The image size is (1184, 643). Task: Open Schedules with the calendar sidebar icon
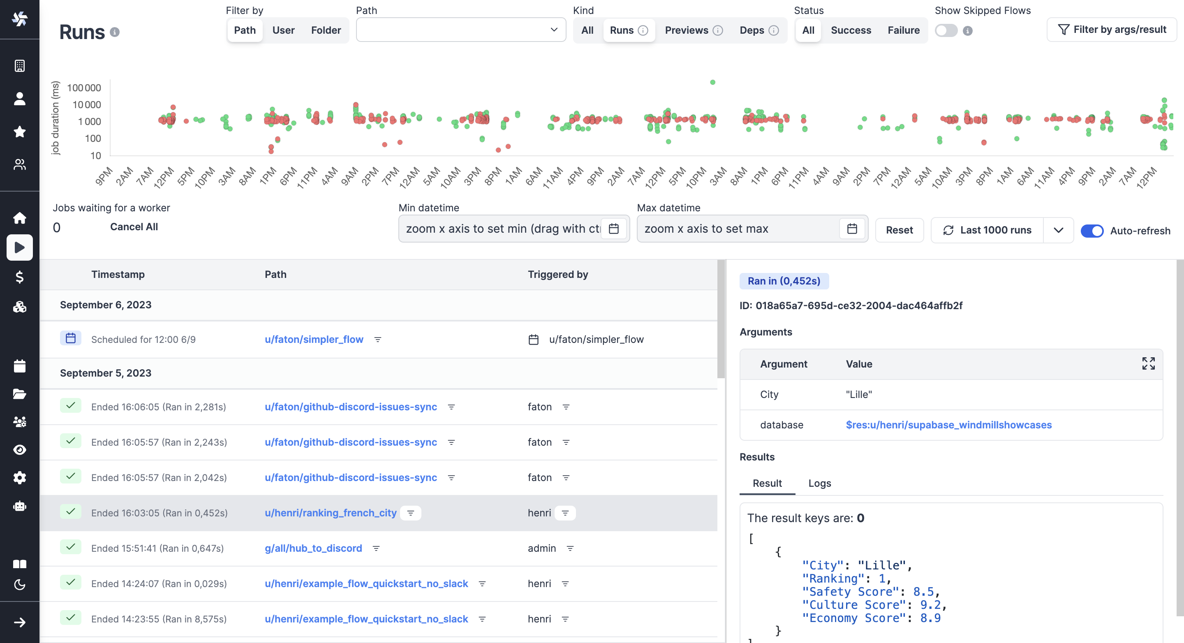coord(19,366)
